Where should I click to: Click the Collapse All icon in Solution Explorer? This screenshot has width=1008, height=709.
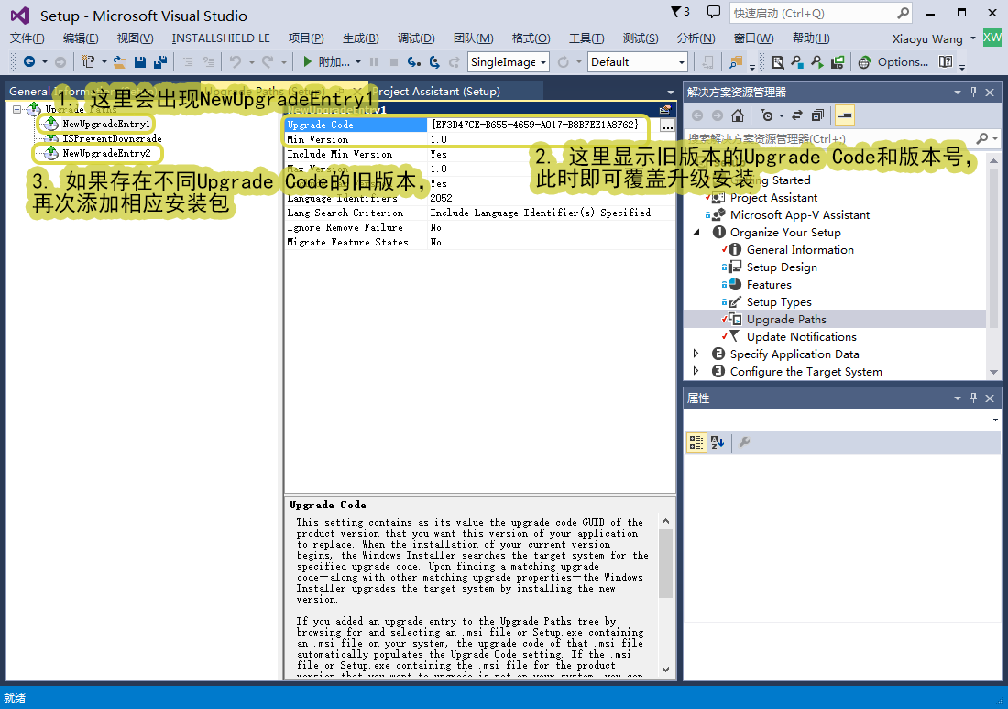point(817,115)
